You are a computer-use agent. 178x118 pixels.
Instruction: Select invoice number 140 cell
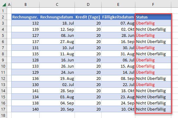25,109
